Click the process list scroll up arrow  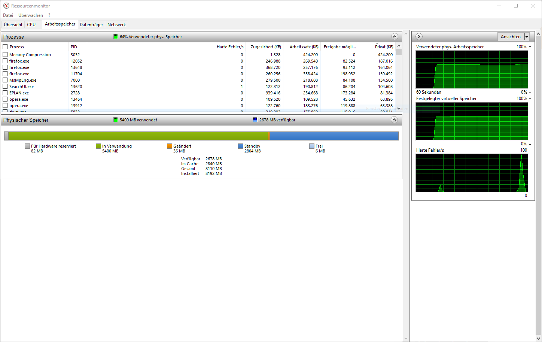tap(399, 46)
